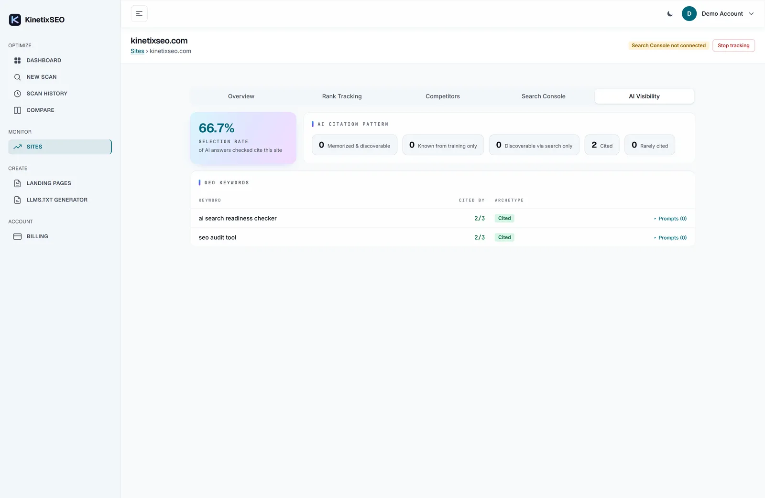Click the 66.7% selection rate card

(x=243, y=138)
